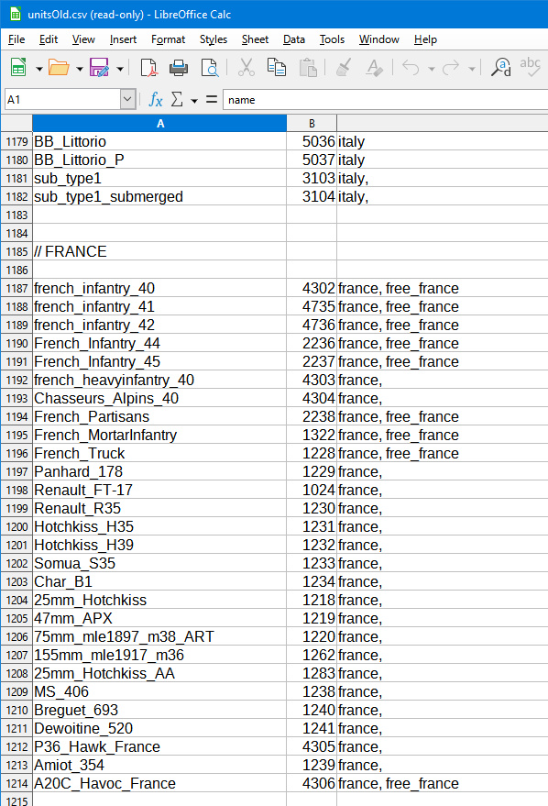Screen dimensions: 548x806
Task: Select cell french_infantry_40
Action: click(159, 288)
